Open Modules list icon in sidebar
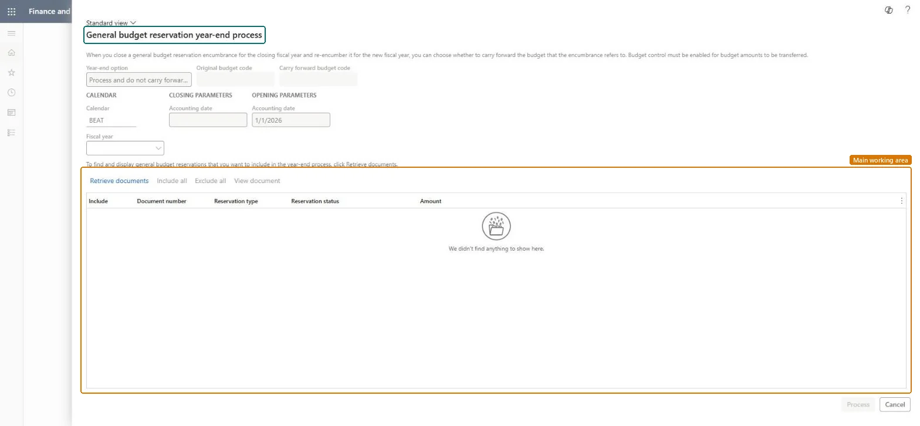Image resolution: width=920 pixels, height=426 pixels. pyautogui.click(x=11, y=133)
